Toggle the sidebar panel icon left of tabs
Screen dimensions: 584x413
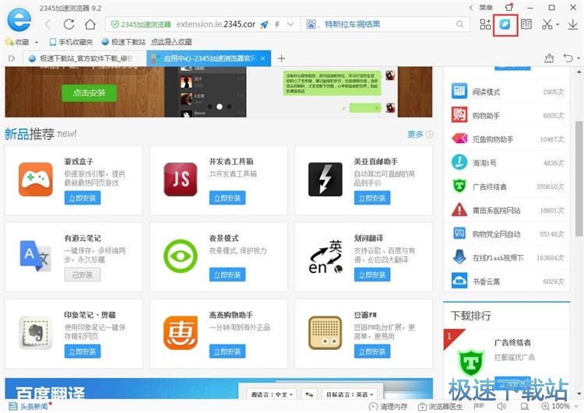click(x=12, y=58)
